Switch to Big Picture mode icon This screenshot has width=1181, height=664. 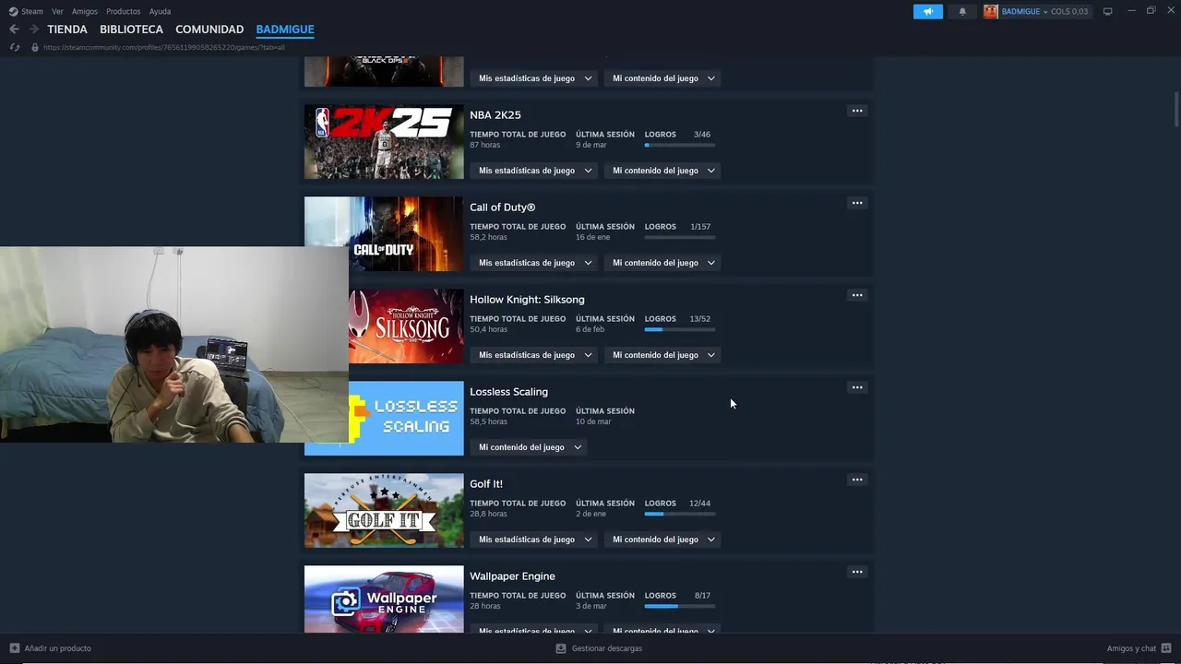tap(1108, 11)
